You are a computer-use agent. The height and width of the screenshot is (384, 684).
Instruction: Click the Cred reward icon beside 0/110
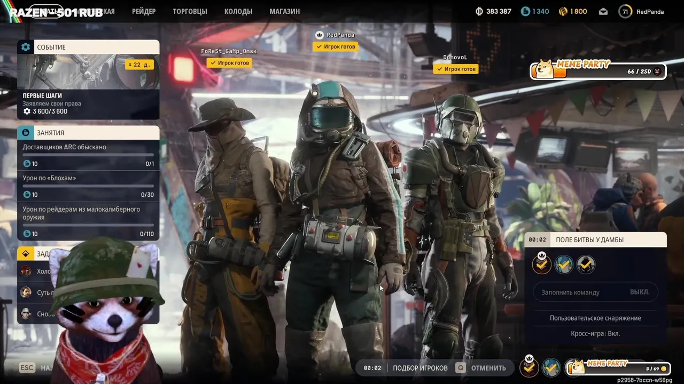pos(27,234)
